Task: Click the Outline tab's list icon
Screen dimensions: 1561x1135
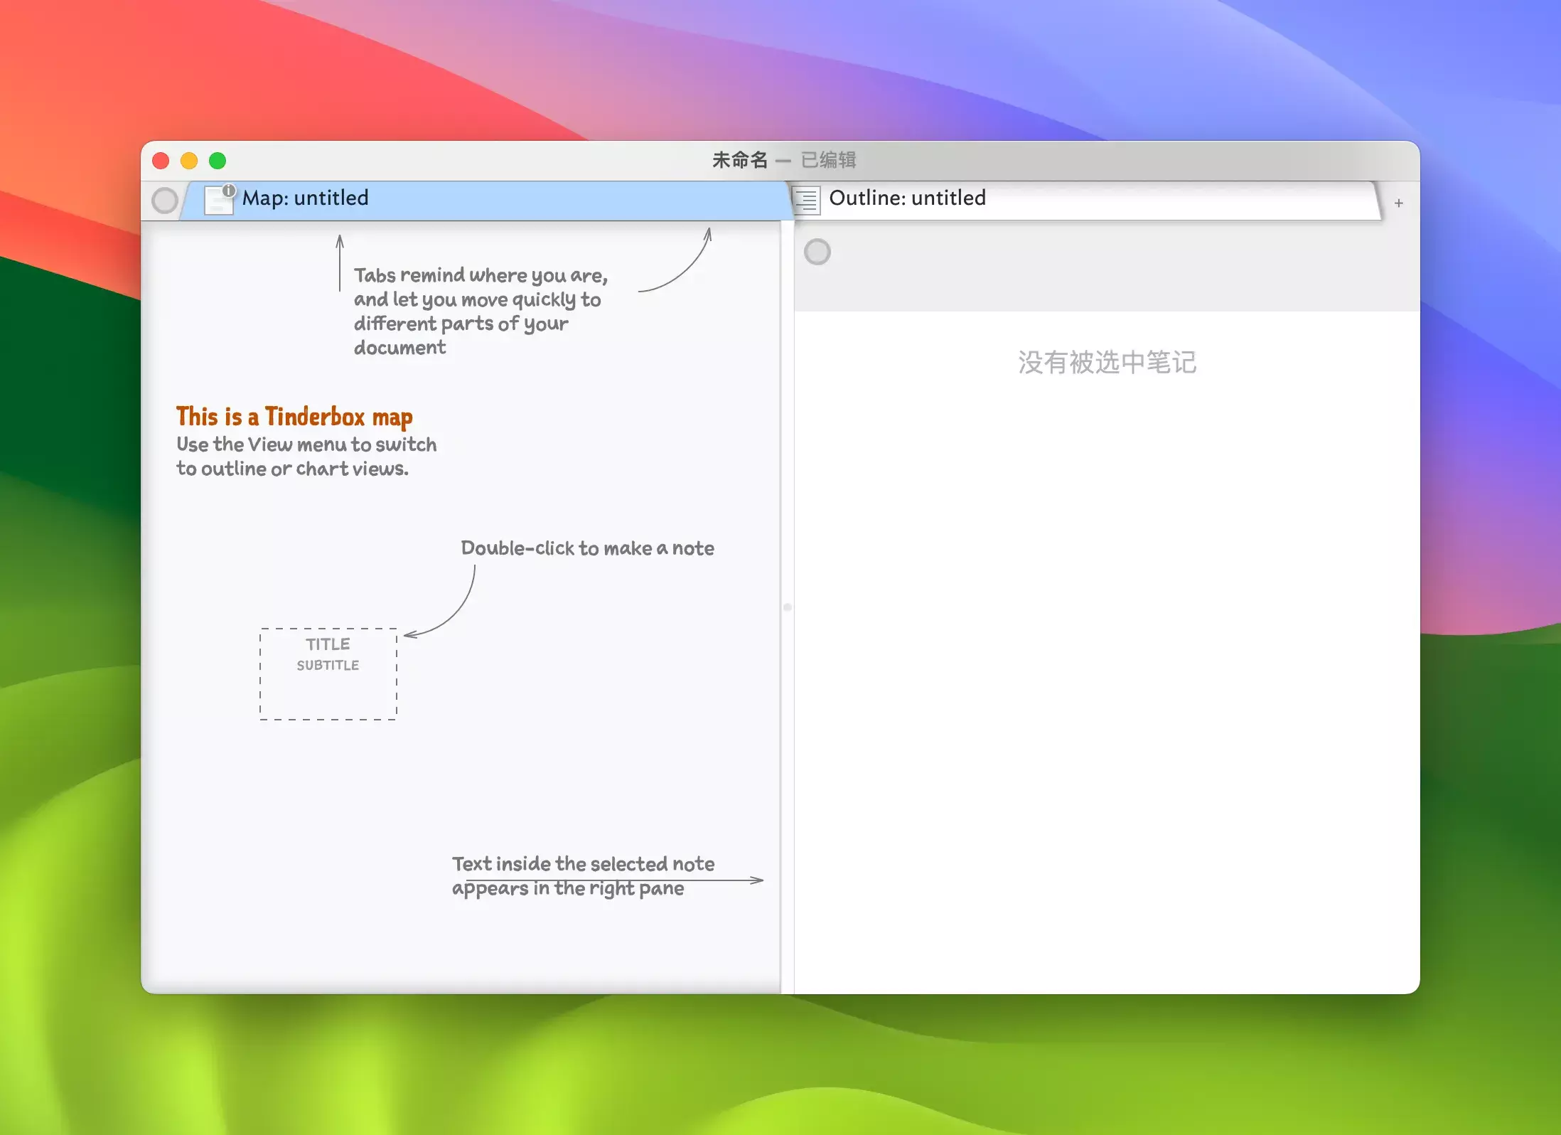Action: (807, 200)
